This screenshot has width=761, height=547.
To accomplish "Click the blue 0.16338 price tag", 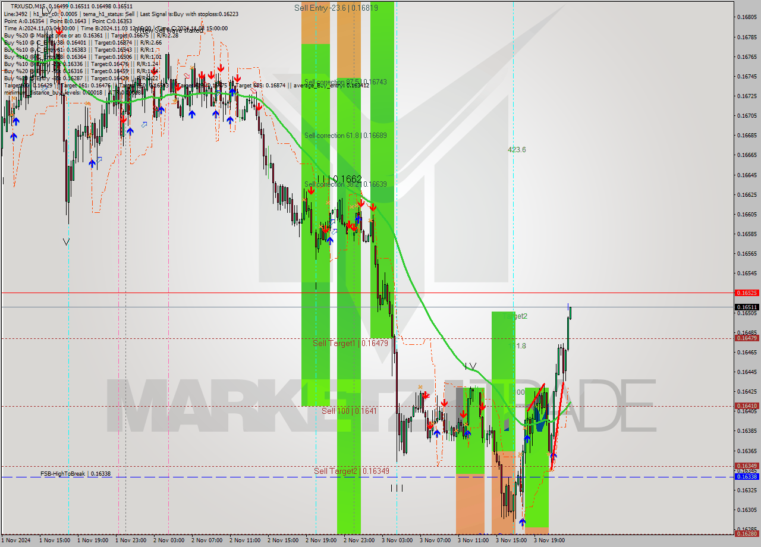I will (x=747, y=476).
